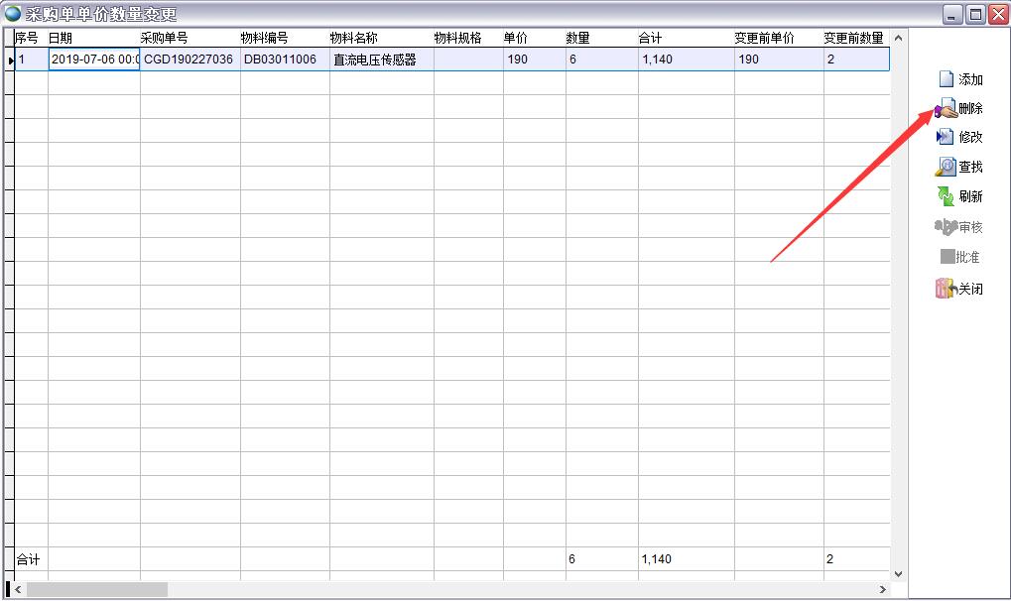The width and height of the screenshot is (1011, 601).
Task: Click the 合计 summary row
Action: tap(27, 559)
